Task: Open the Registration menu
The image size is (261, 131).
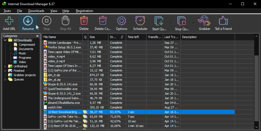Action: tap(84, 11)
